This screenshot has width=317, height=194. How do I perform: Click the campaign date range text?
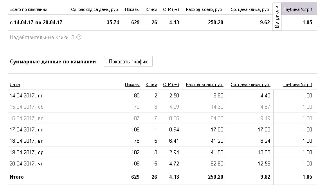click(x=36, y=23)
